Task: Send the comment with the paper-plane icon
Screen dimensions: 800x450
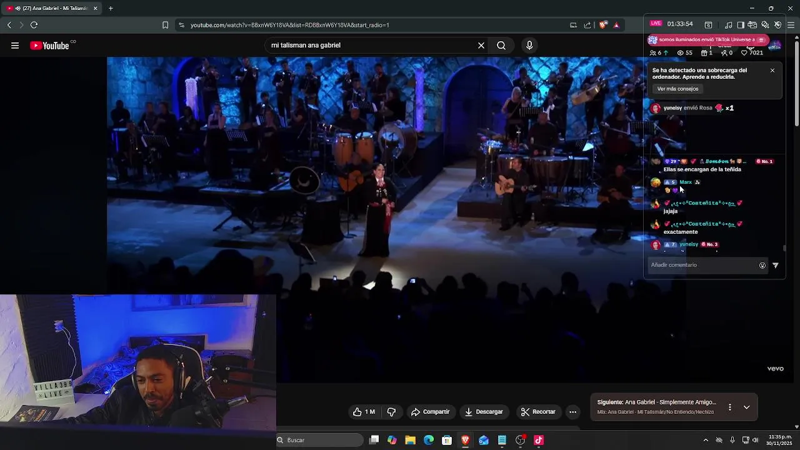Action: [776, 266]
